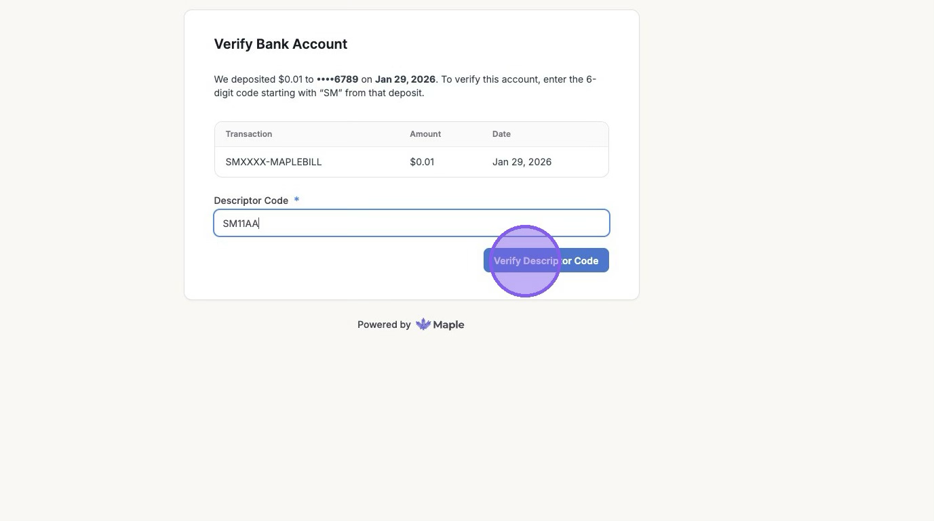
Task: Click the Verify Bank Account heading
Action: click(280, 44)
